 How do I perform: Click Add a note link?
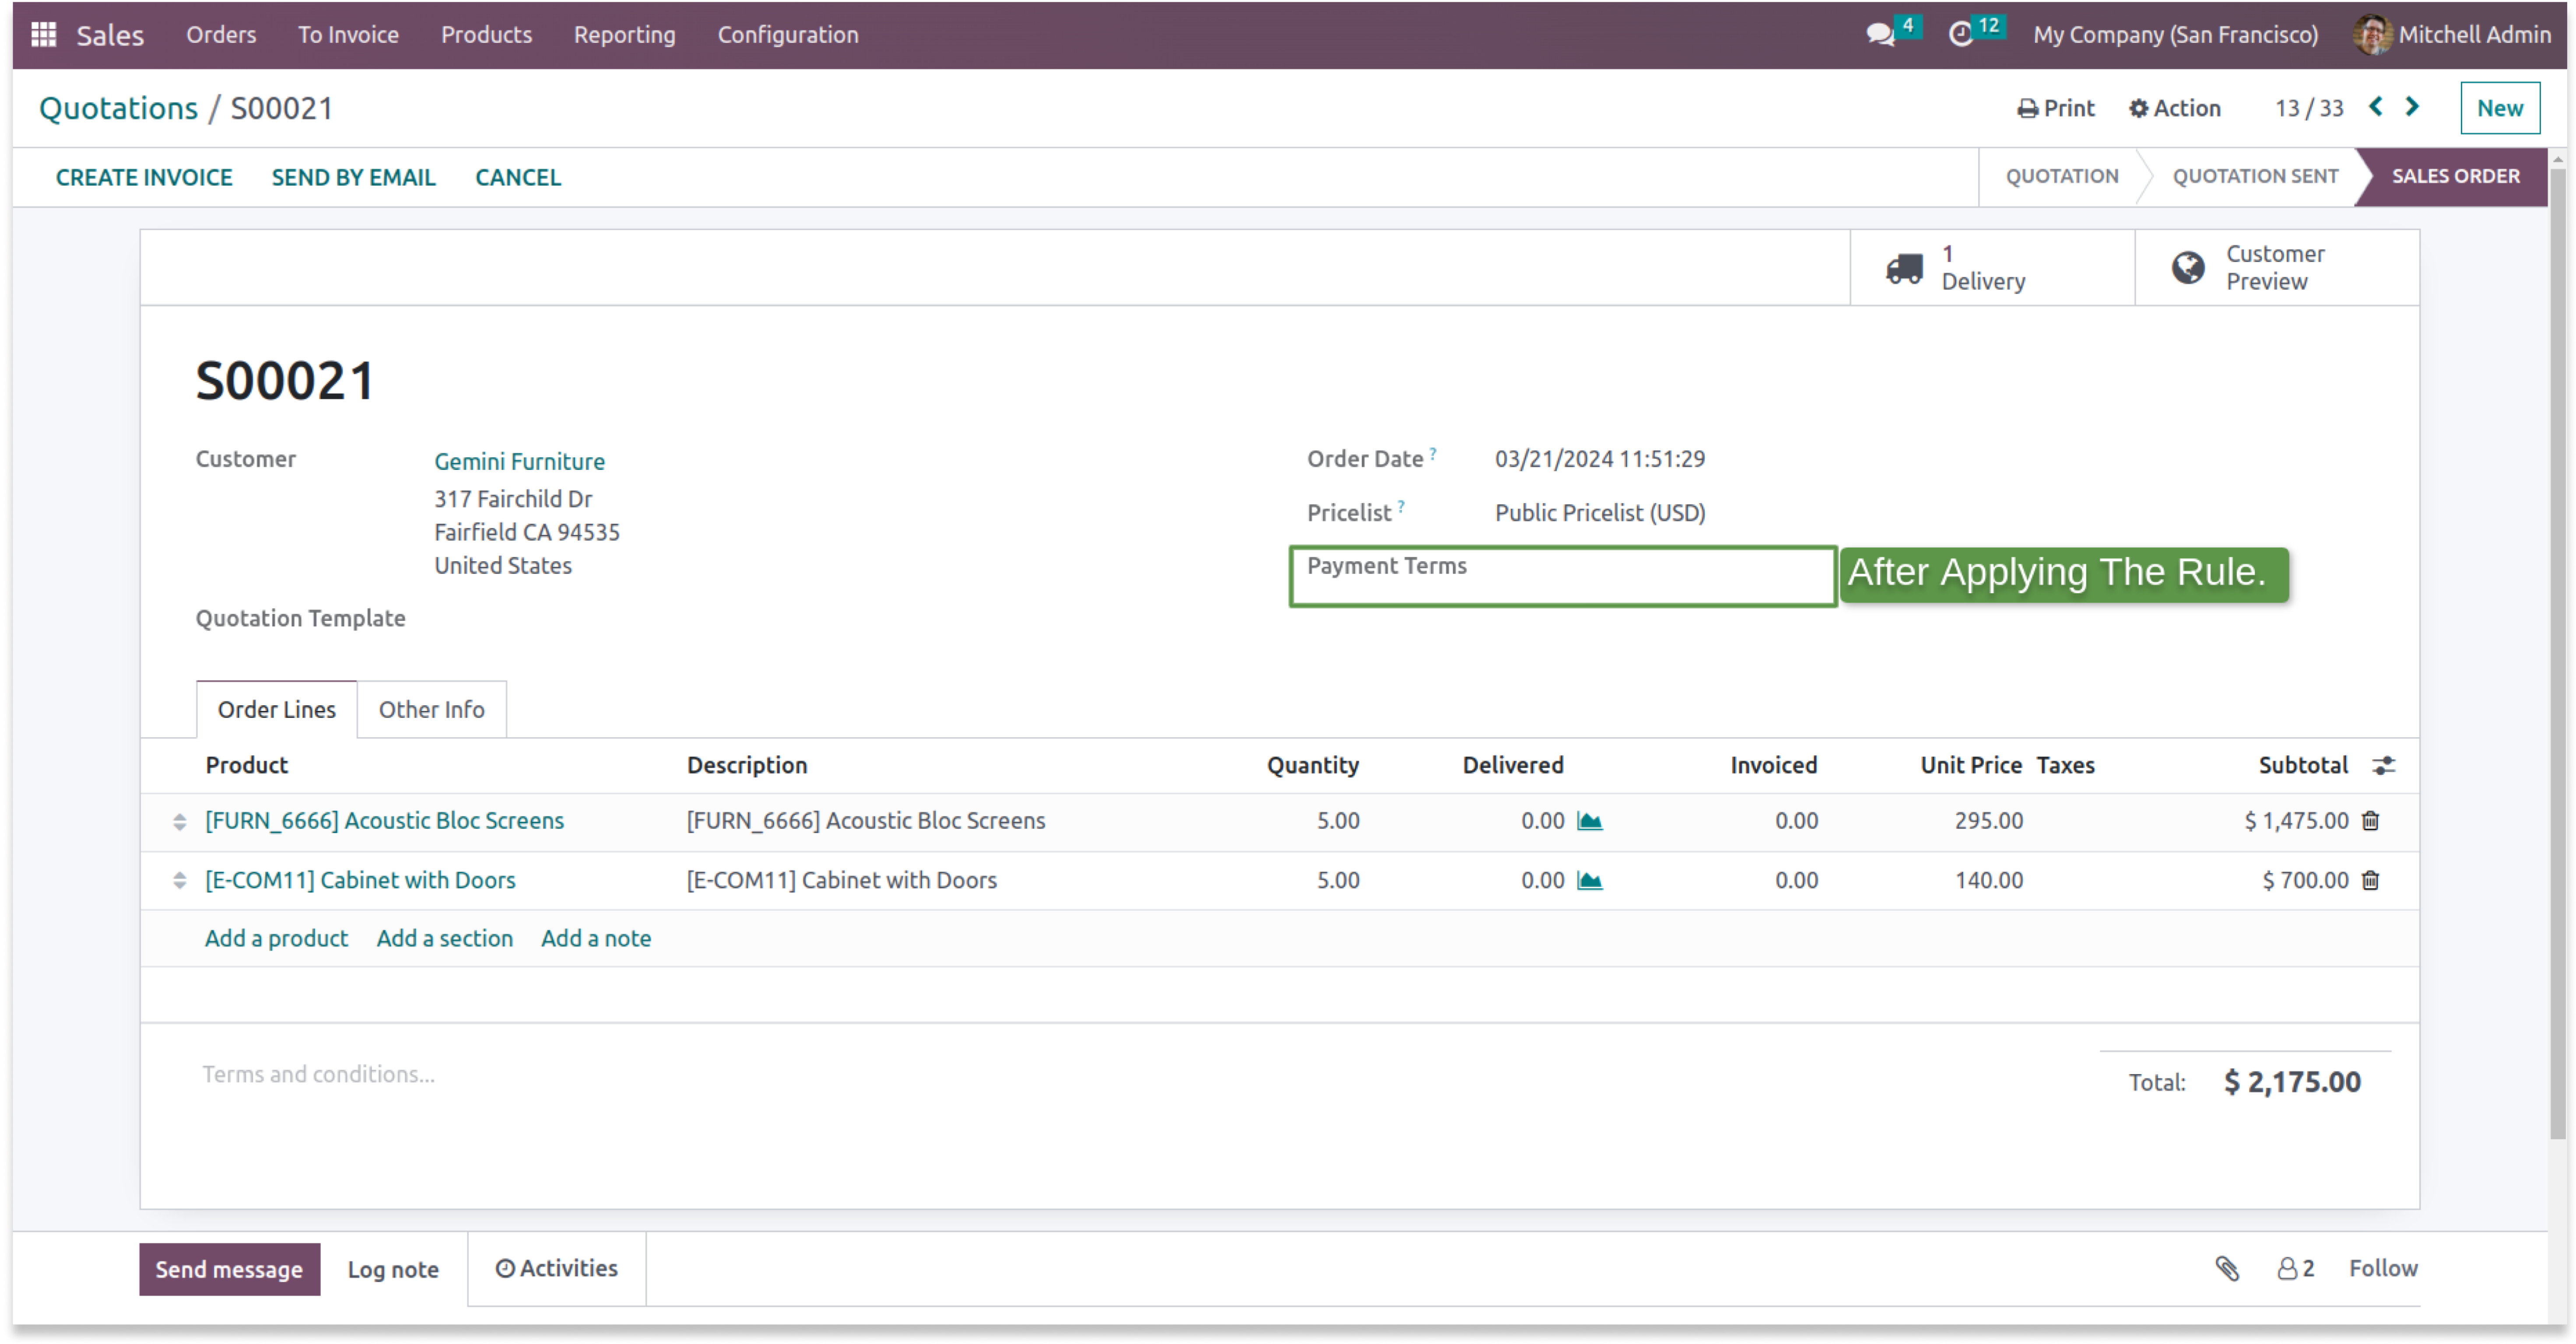pyautogui.click(x=596, y=939)
